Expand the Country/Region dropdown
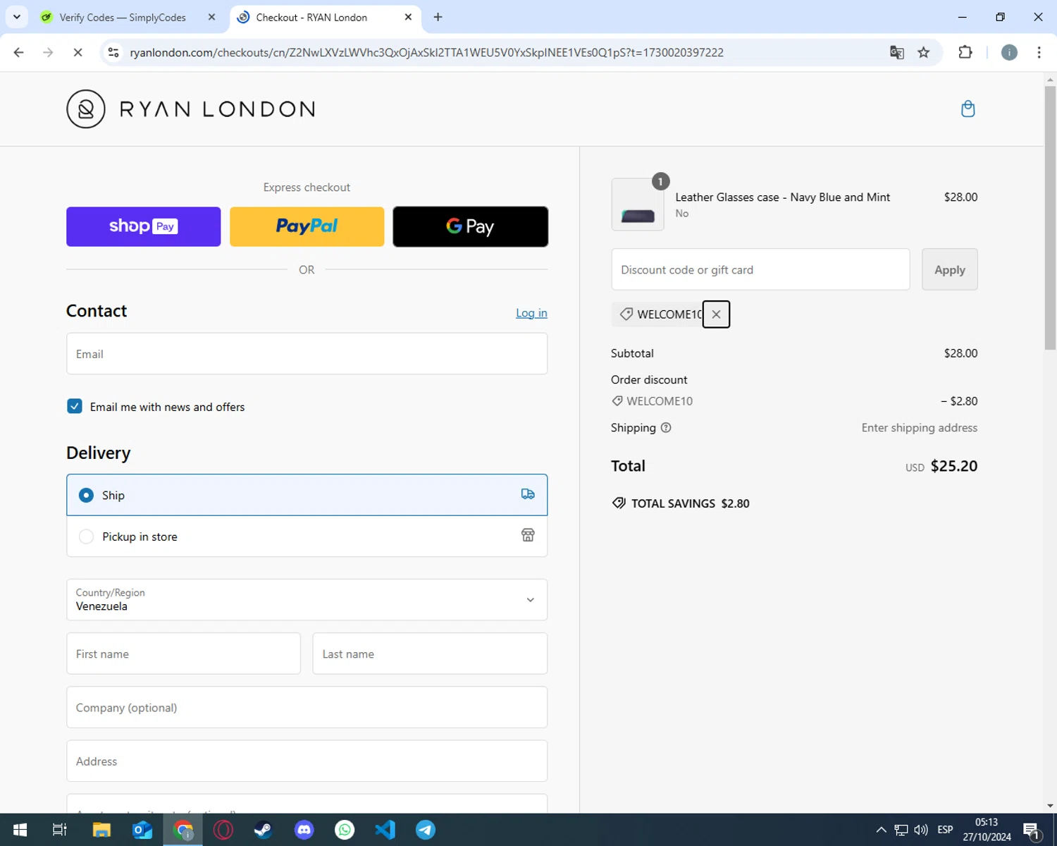 point(307,600)
